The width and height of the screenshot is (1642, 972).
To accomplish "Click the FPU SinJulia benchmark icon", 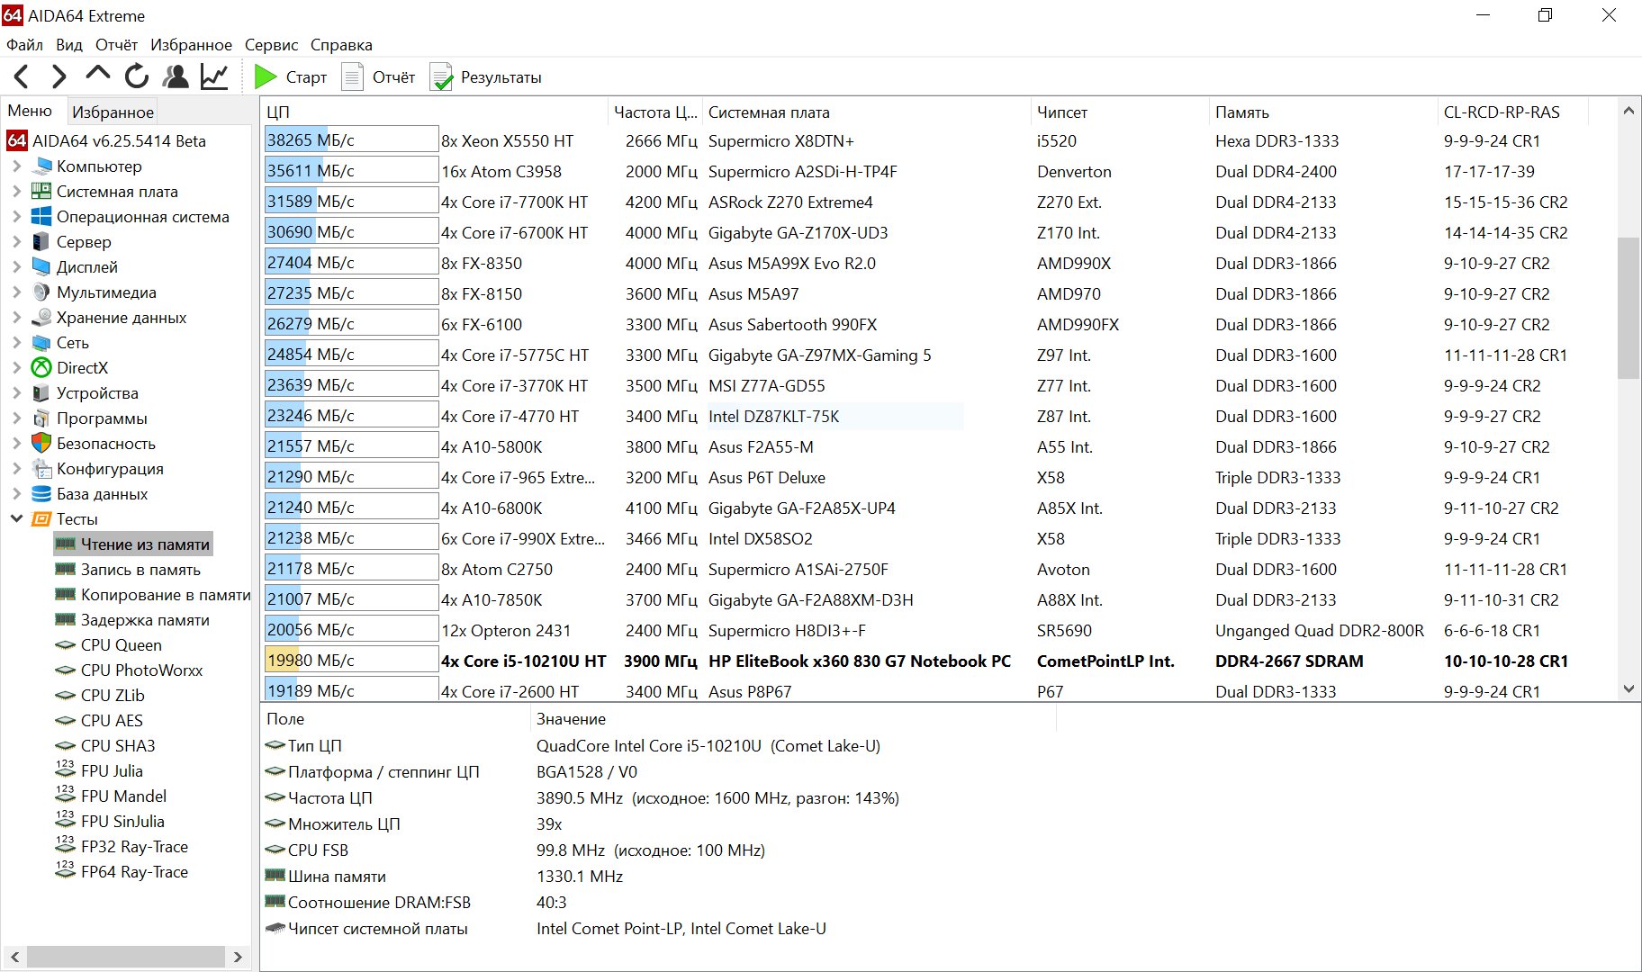I will 65,821.
